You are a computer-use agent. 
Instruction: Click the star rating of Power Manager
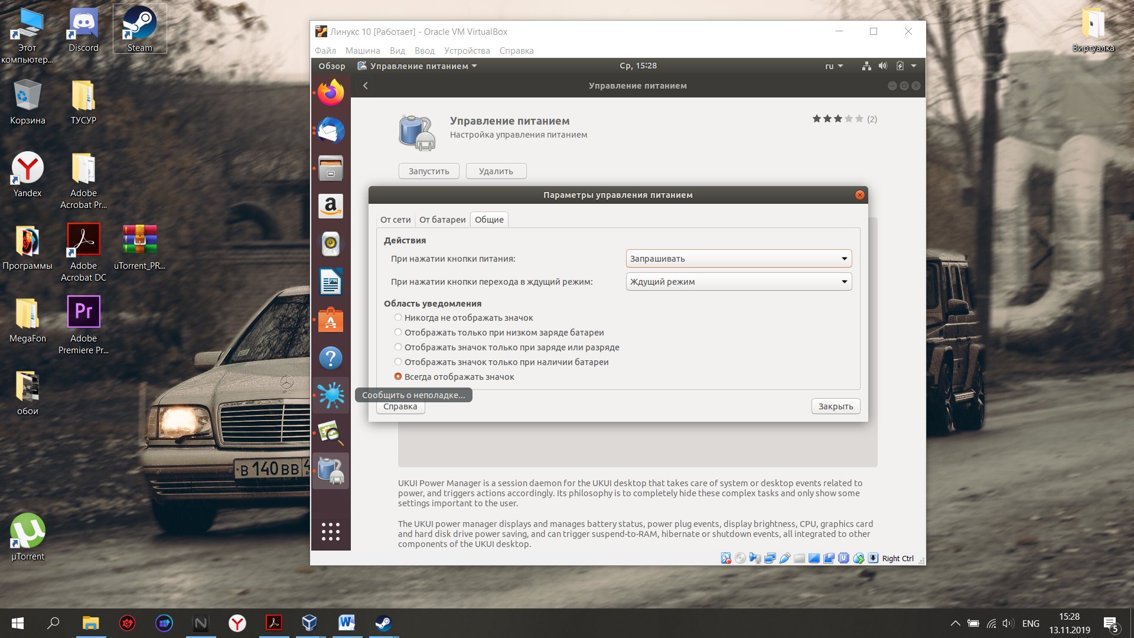tap(838, 119)
